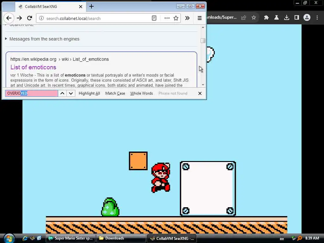Screen dimensions: 324x243
Task: Open List of emoticons result
Action: (x=33, y=67)
